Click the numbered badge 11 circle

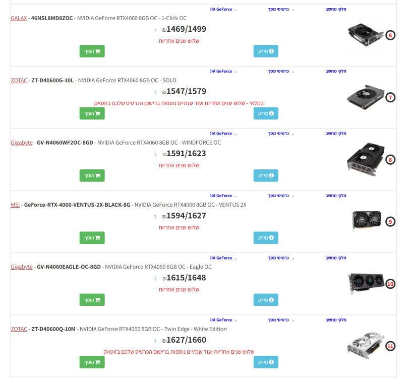pos(390,346)
